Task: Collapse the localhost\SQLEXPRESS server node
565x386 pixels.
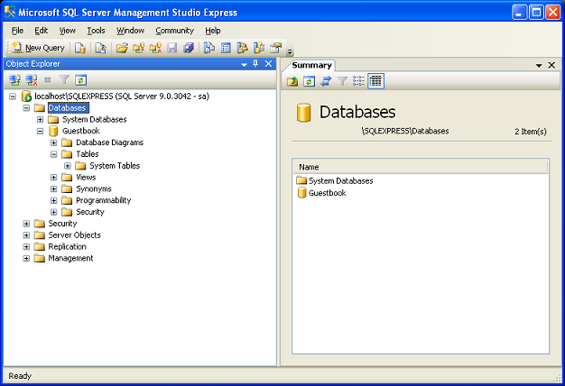Action: pos(13,96)
